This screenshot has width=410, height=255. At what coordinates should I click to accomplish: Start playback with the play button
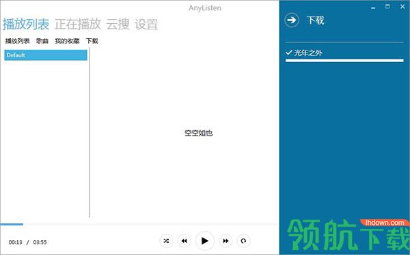[205, 241]
